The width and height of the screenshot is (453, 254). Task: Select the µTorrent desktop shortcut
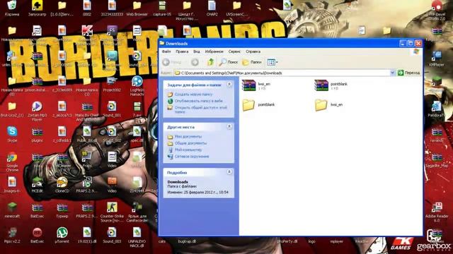tap(62, 235)
